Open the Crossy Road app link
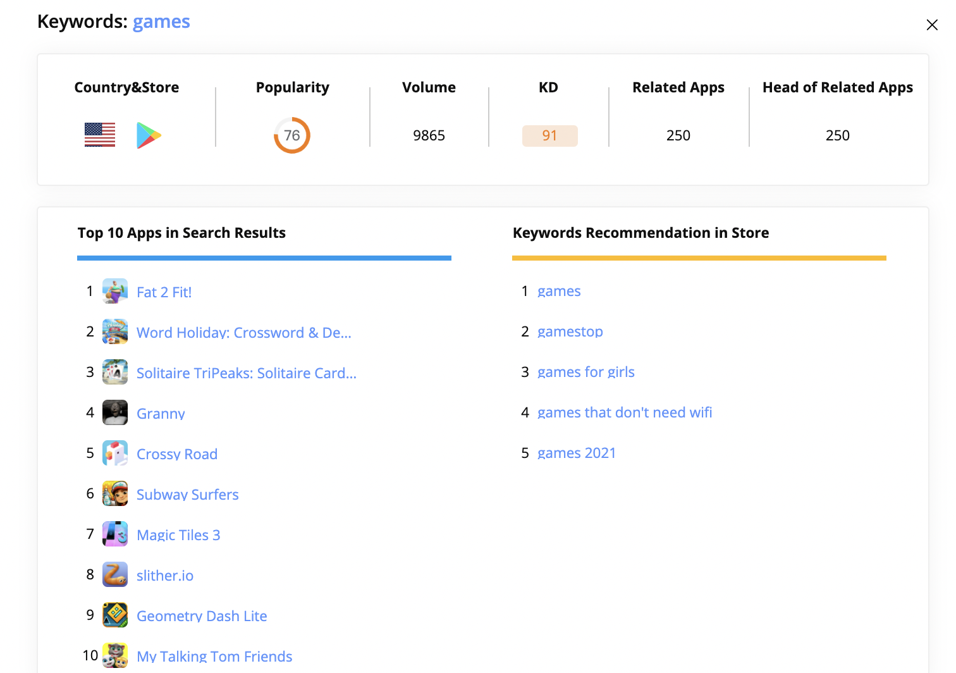 pyautogui.click(x=177, y=454)
